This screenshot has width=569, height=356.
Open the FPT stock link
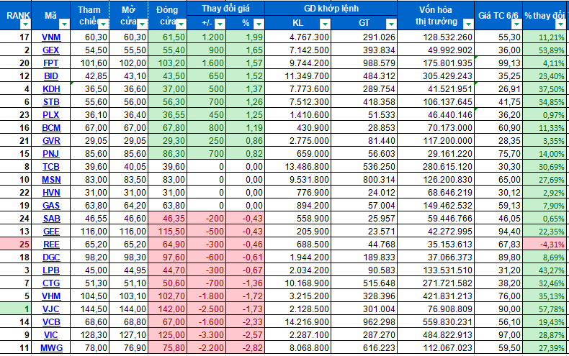click(51, 63)
